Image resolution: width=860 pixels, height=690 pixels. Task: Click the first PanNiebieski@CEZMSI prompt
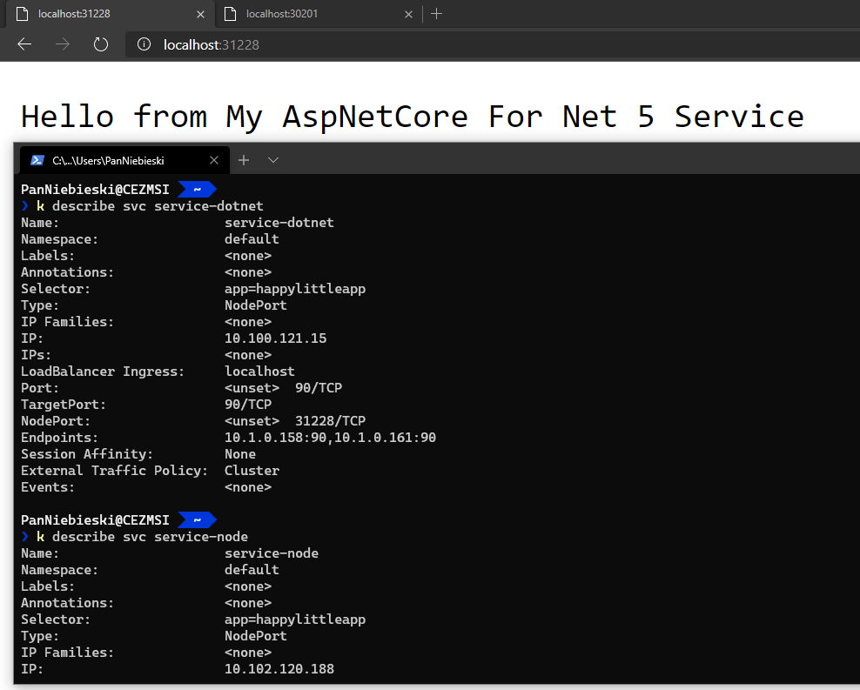pyautogui.click(x=95, y=190)
